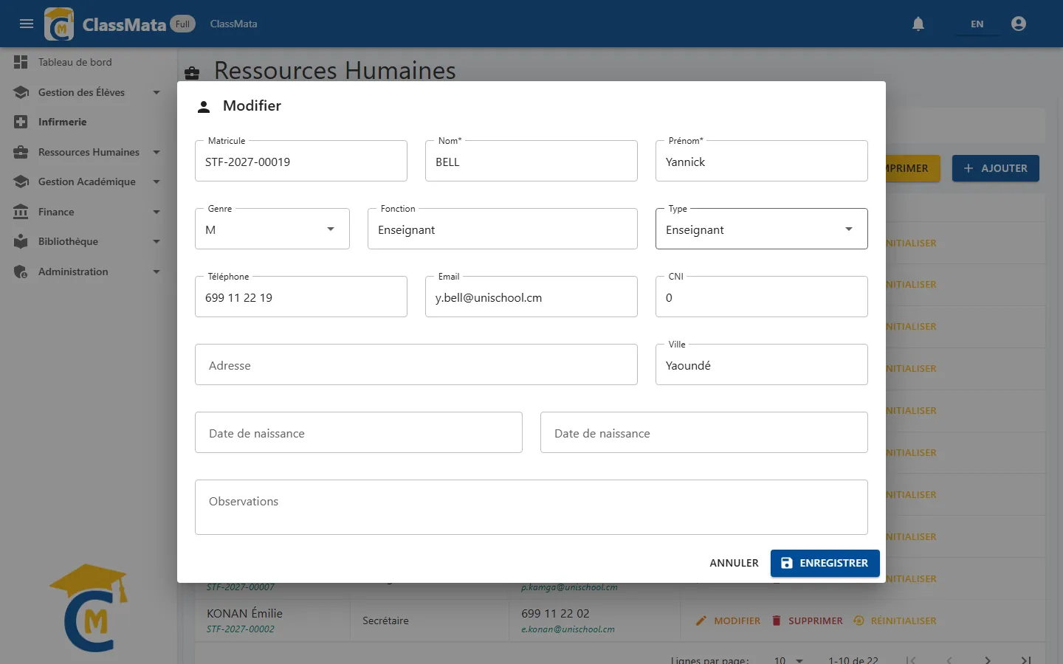
Task: Cancel editing with ANNULER
Action: coord(734,563)
